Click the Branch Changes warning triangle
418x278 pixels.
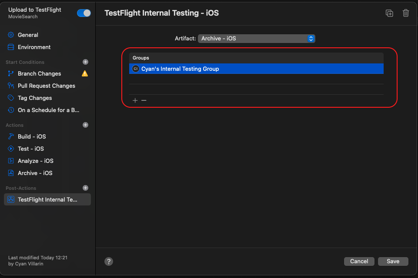[85, 73]
